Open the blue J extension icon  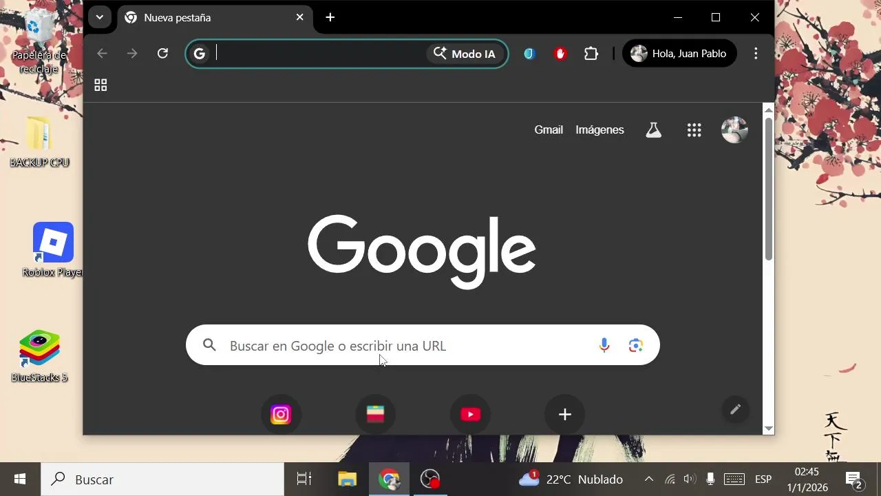529,54
